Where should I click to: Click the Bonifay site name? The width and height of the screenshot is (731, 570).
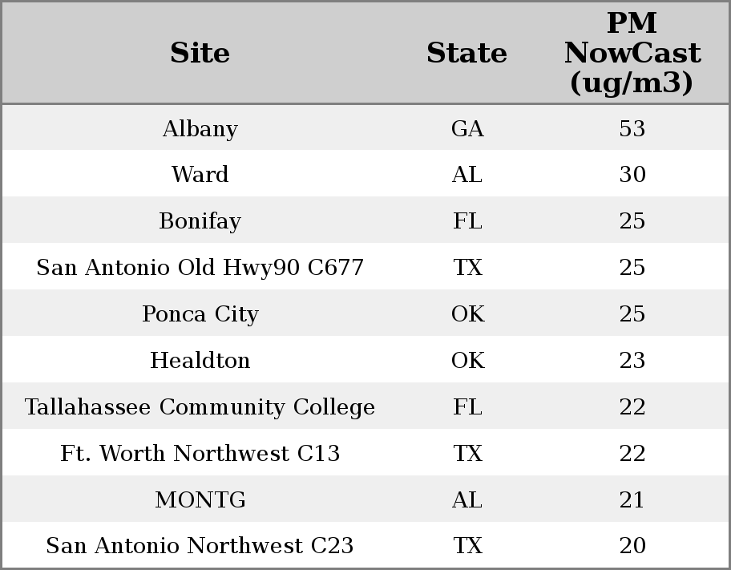(x=200, y=221)
